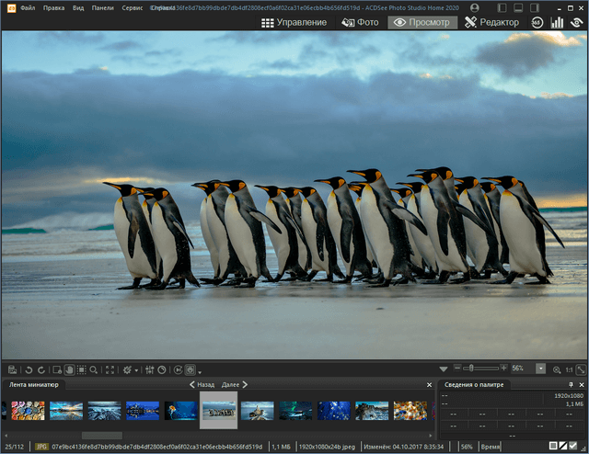
Task: Toggle the checkmark tag box in status bar
Action: point(573,446)
